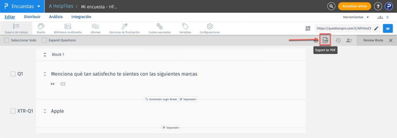The height and width of the screenshot is (138, 397).
Task: Click the responses count people icon
Action: click(x=380, y=17)
